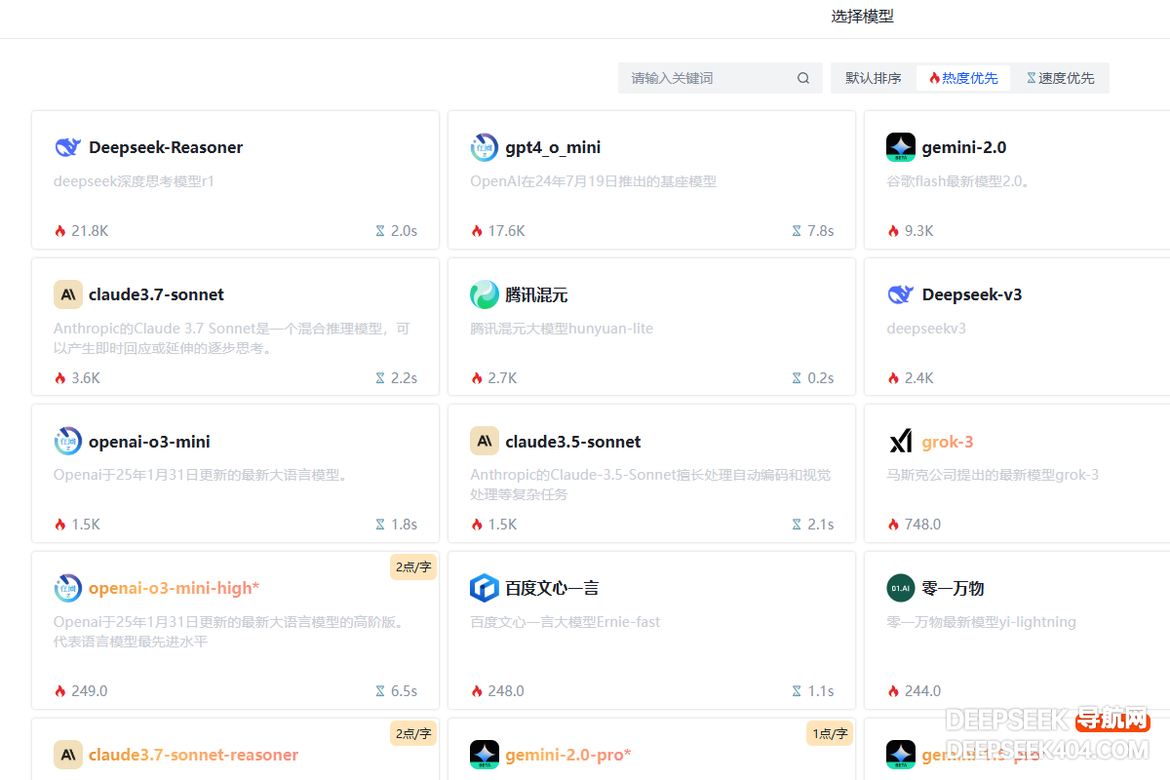Click description '零一万物最新模型yi-lightning'
The image size is (1170, 780).
[x=981, y=622]
